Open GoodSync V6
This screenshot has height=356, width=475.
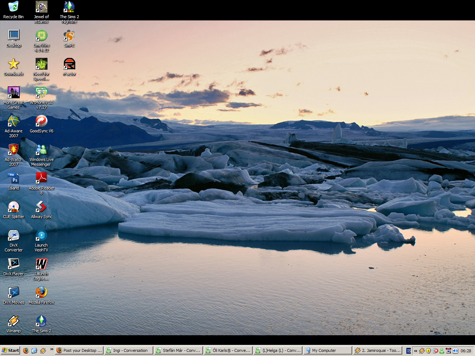tap(41, 121)
